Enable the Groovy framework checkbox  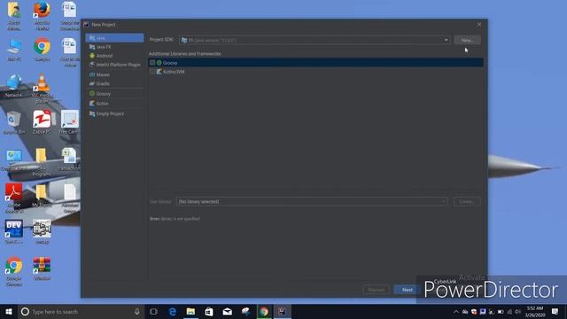click(x=152, y=63)
